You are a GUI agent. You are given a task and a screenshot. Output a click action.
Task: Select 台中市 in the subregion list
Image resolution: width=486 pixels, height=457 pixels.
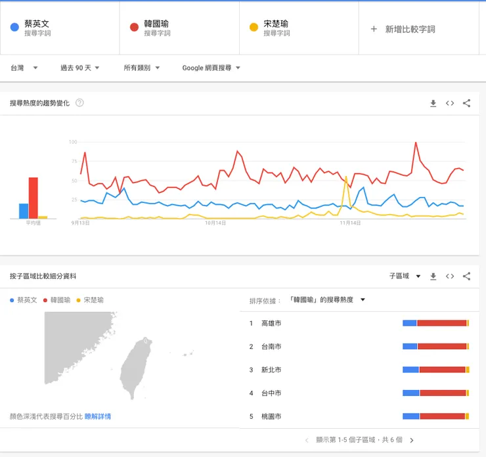[271, 393]
